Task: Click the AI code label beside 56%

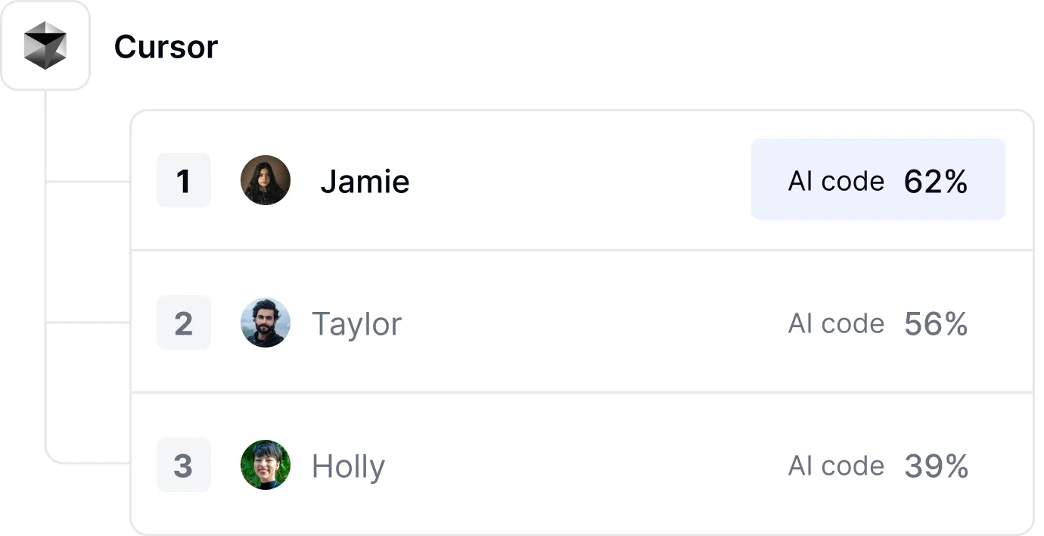Action: click(836, 323)
